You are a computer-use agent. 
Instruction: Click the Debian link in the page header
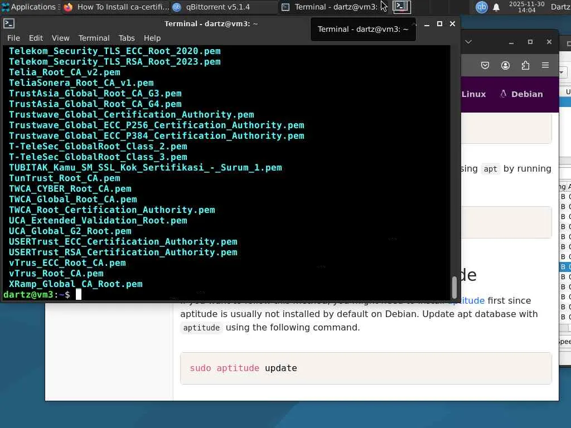(x=521, y=94)
